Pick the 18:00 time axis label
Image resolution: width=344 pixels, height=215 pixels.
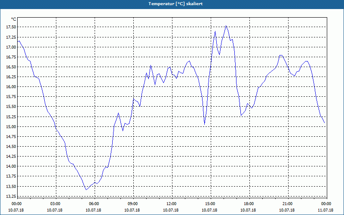pyautogui.click(x=249, y=204)
